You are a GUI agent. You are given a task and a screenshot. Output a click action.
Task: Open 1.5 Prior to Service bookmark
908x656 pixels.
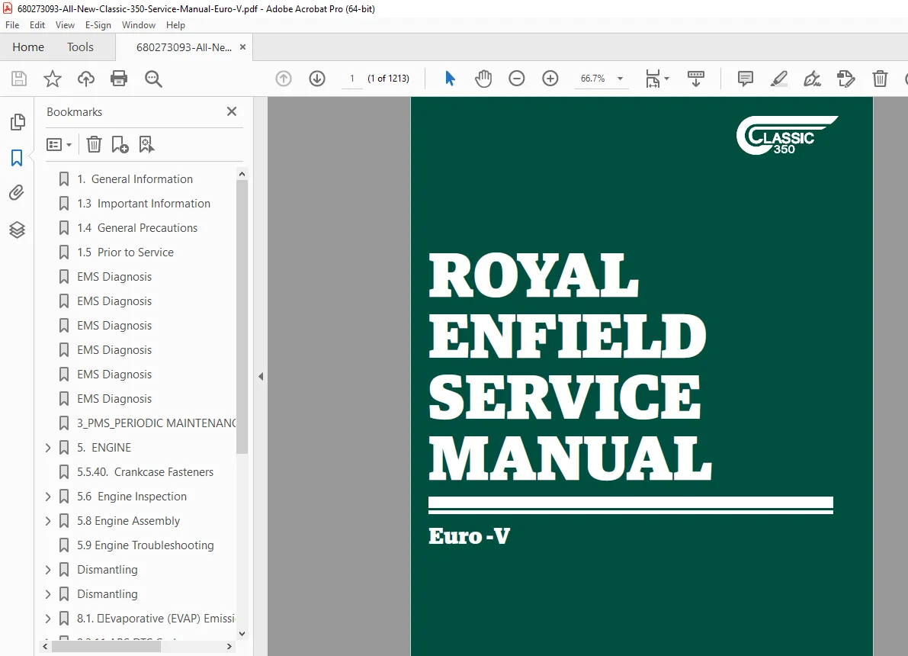(x=125, y=252)
